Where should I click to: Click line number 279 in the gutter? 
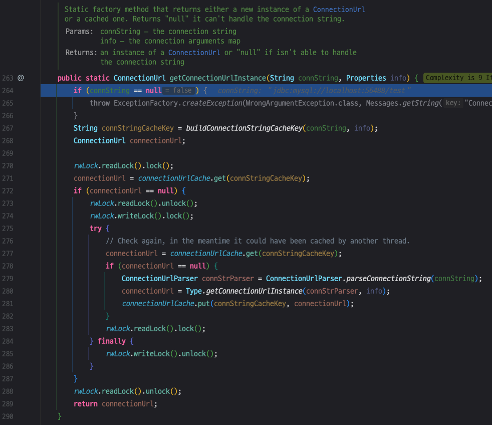click(x=8, y=279)
